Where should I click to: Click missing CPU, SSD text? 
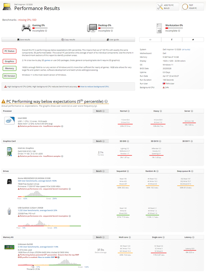pyautogui.click(x=27, y=20)
